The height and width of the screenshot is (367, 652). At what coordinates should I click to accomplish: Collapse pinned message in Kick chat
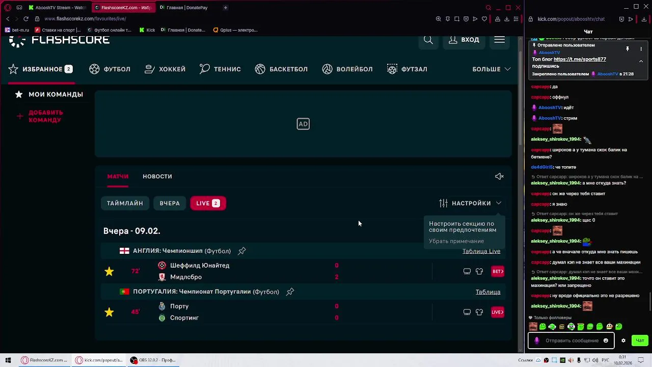641,61
